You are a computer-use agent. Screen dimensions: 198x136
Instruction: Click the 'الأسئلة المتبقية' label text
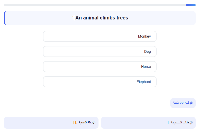point(87,123)
